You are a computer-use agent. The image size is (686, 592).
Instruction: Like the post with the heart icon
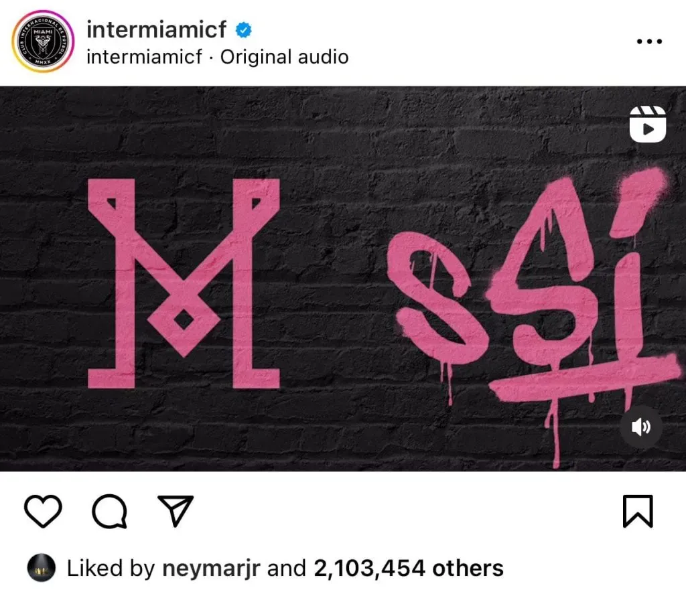(x=42, y=512)
